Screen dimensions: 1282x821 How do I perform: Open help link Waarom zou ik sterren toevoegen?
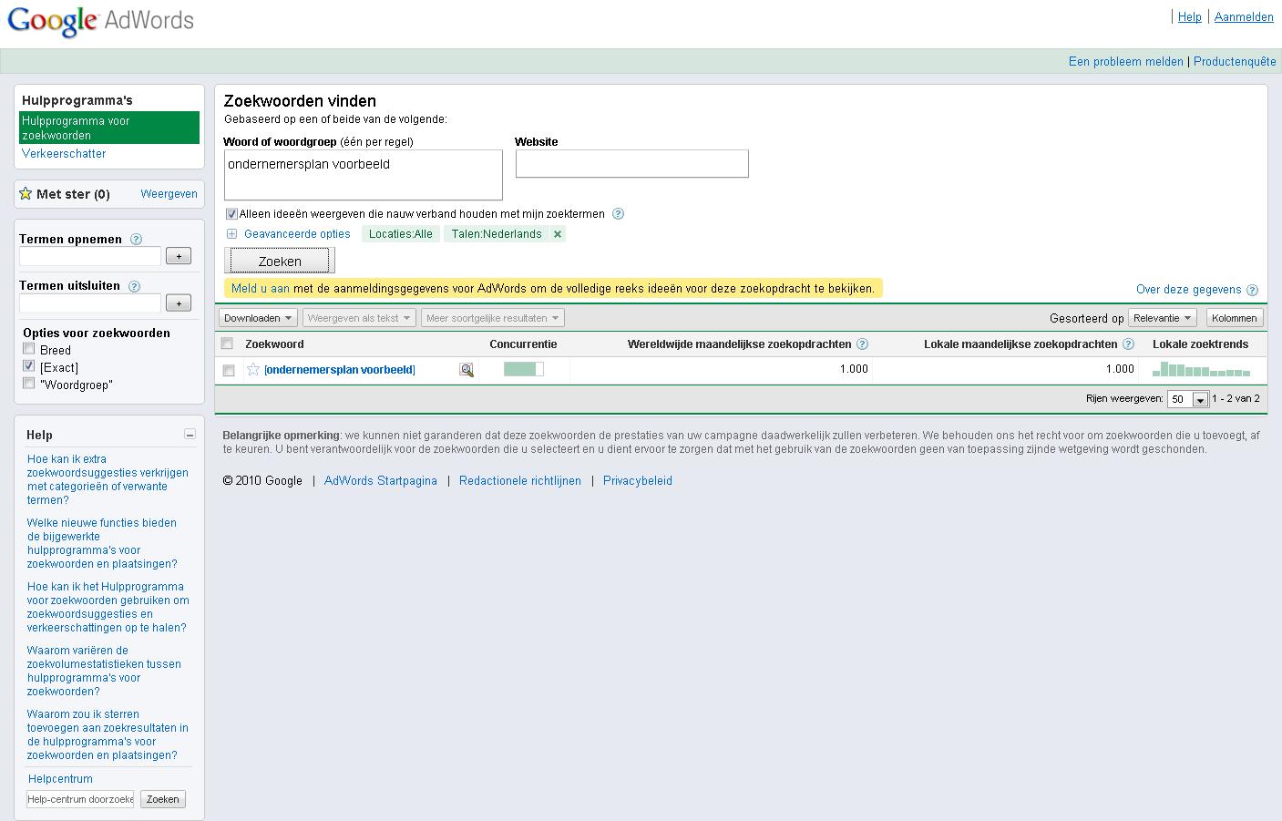108,734
